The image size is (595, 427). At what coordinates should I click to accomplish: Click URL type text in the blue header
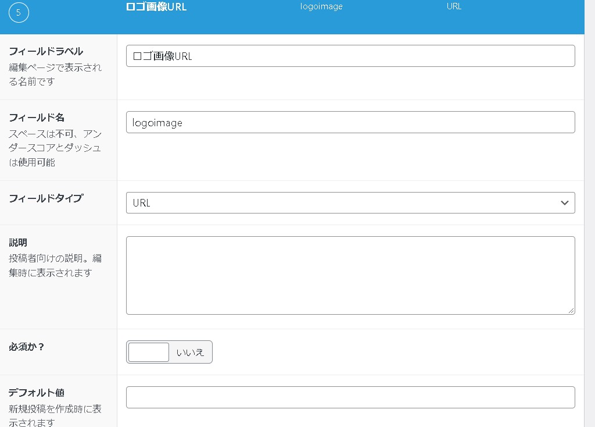[x=454, y=7]
